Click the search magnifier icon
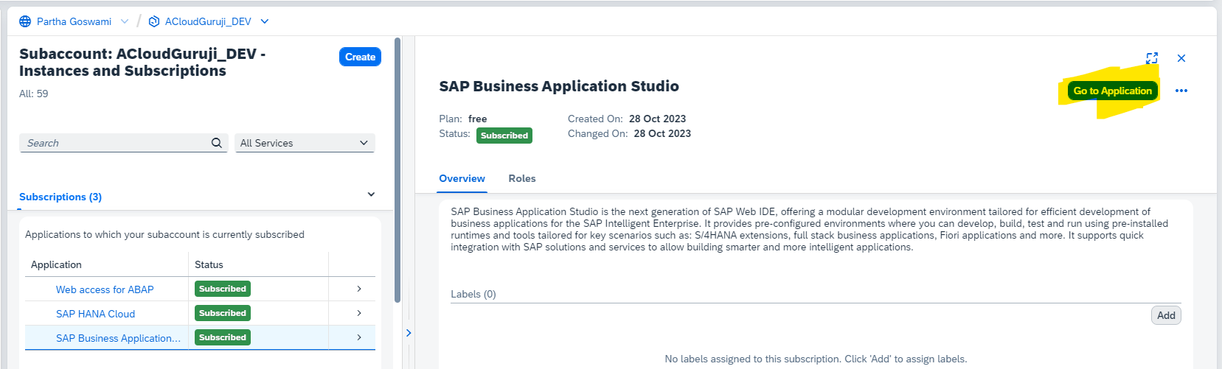Viewport: 1222px width, 369px height. [x=216, y=143]
